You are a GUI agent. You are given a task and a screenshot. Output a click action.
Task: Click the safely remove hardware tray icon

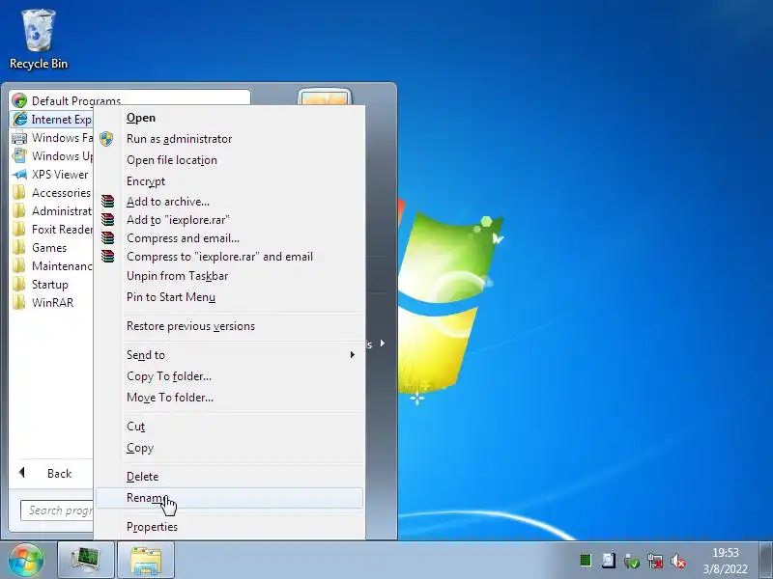pos(632,561)
